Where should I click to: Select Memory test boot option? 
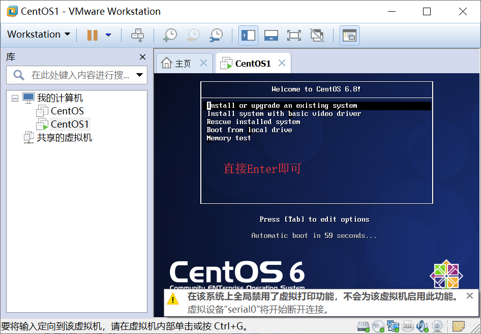point(229,138)
